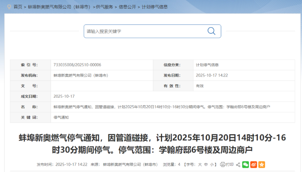Go to 首页 in breadcrumb

tap(18, 7)
